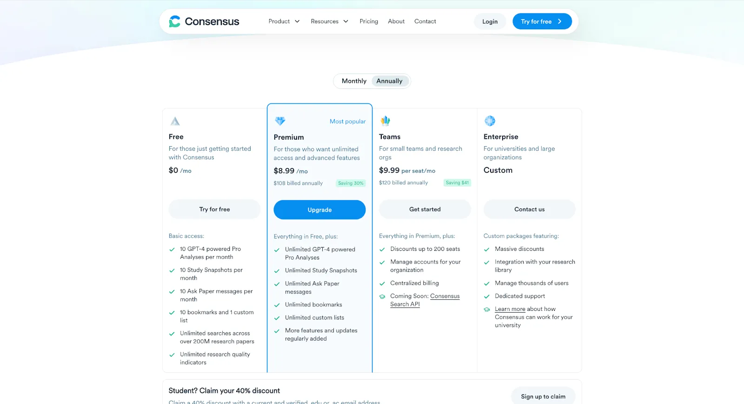Switch billing to Monthly
The height and width of the screenshot is (404, 744).
tap(353, 81)
